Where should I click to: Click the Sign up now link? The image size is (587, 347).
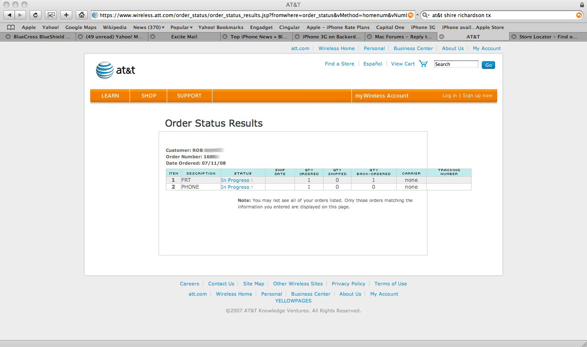(478, 95)
